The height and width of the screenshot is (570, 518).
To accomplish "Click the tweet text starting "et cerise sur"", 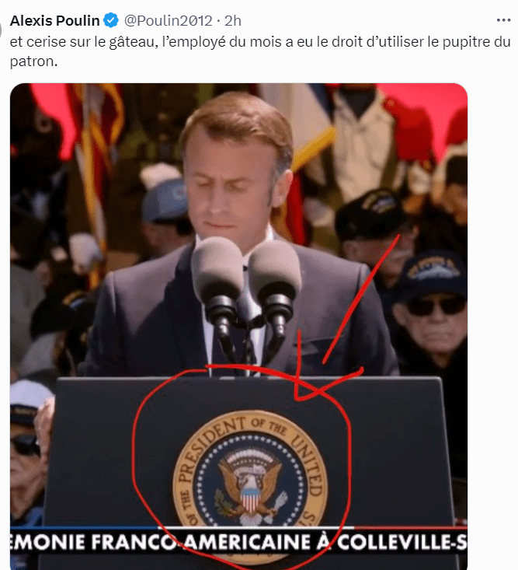I will [260, 51].
